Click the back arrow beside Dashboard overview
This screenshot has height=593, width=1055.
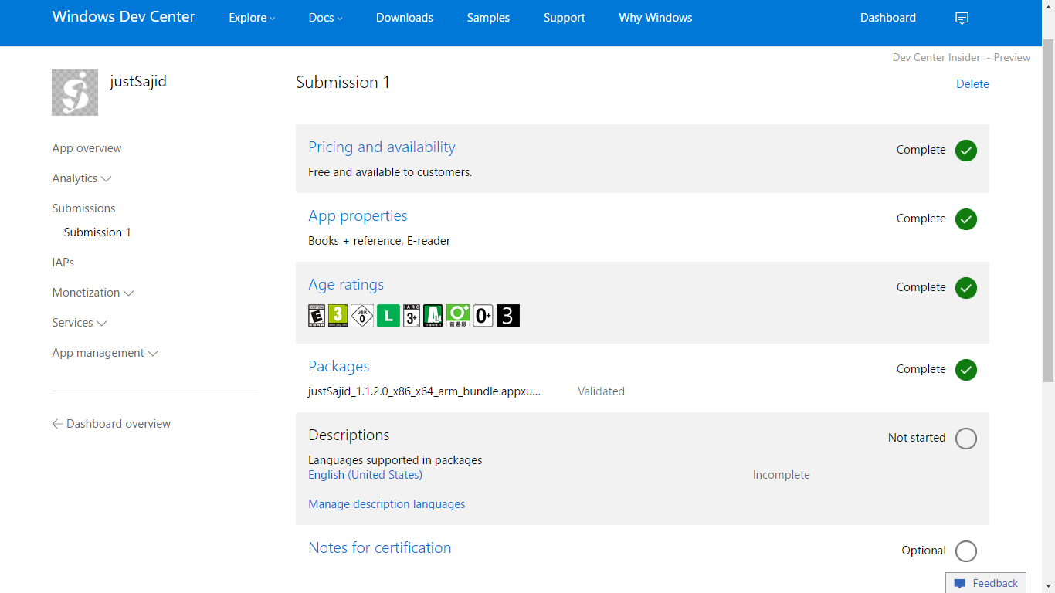point(57,424)
